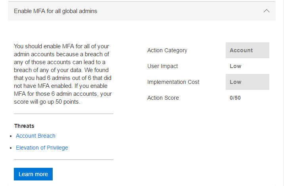Click the divider line above Threats
The height and width of the screenshot is (186, 284).
tap(63, 114)
